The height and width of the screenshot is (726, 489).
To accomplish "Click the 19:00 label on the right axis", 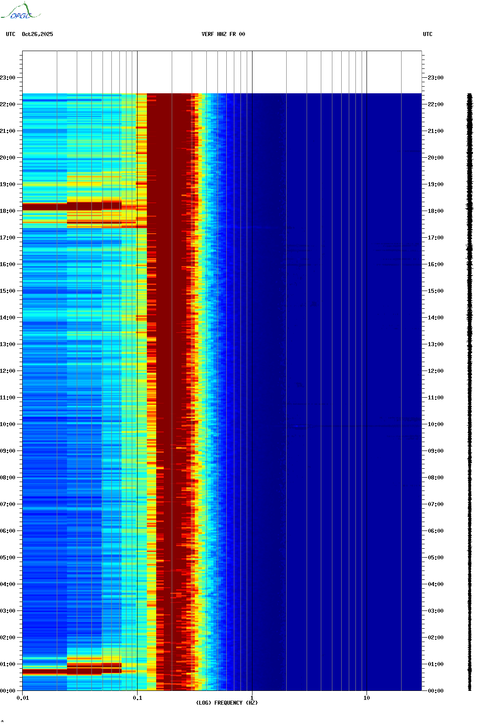I will (436, 184).
